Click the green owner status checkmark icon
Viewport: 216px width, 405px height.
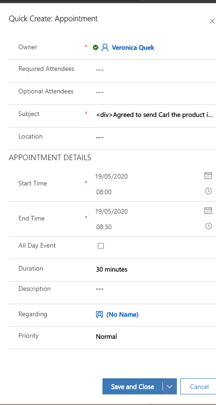tap(96, 47)
